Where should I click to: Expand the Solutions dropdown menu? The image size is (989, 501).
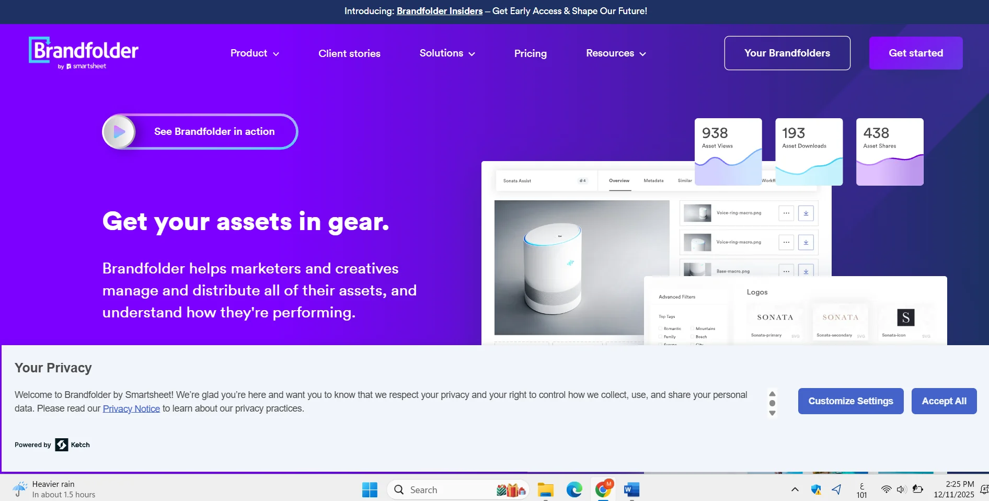tap(447, 53)
